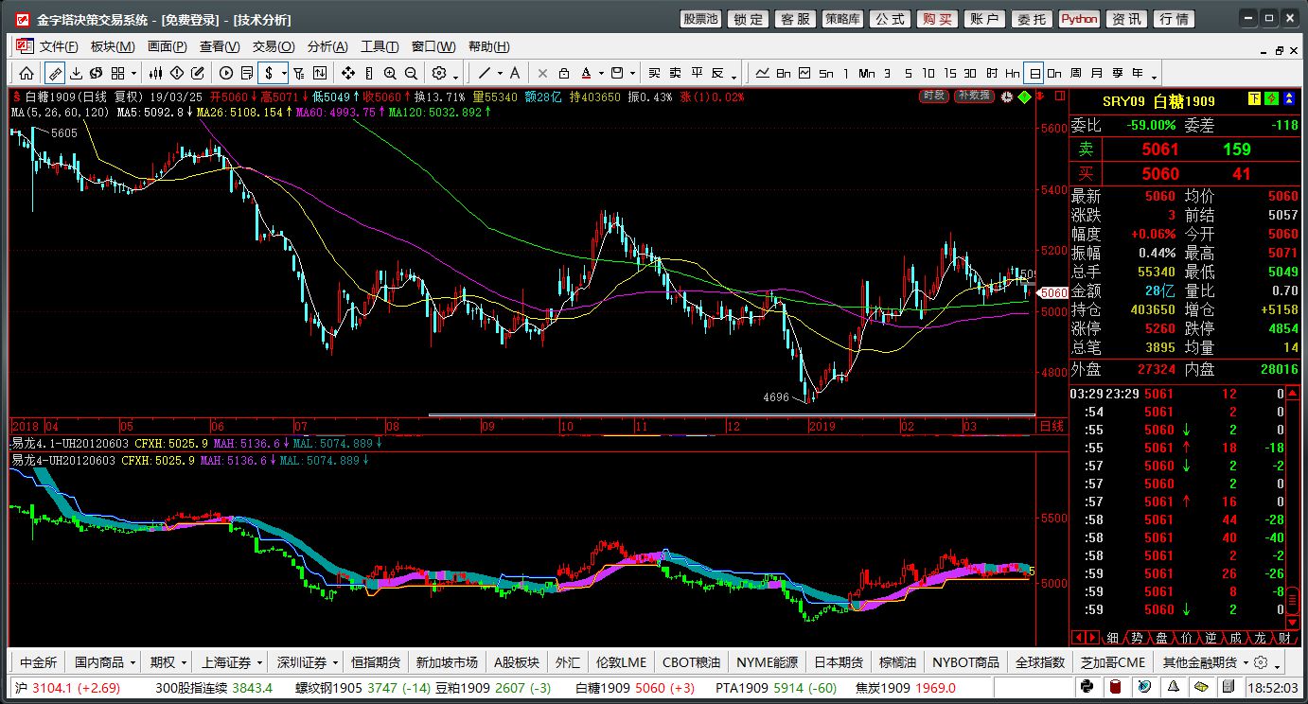Click the 反 reverse position toolbar button
The image size is (1308, 704).
(x=716, y=73)
